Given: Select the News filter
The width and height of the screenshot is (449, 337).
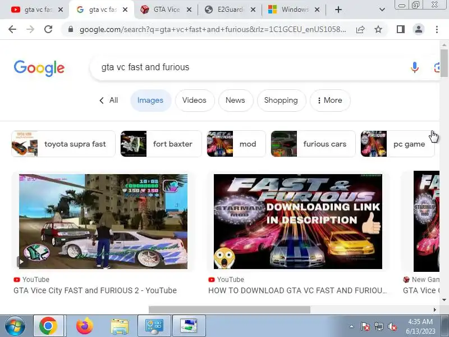Looking at the screenshot, I should click(235, 101).
